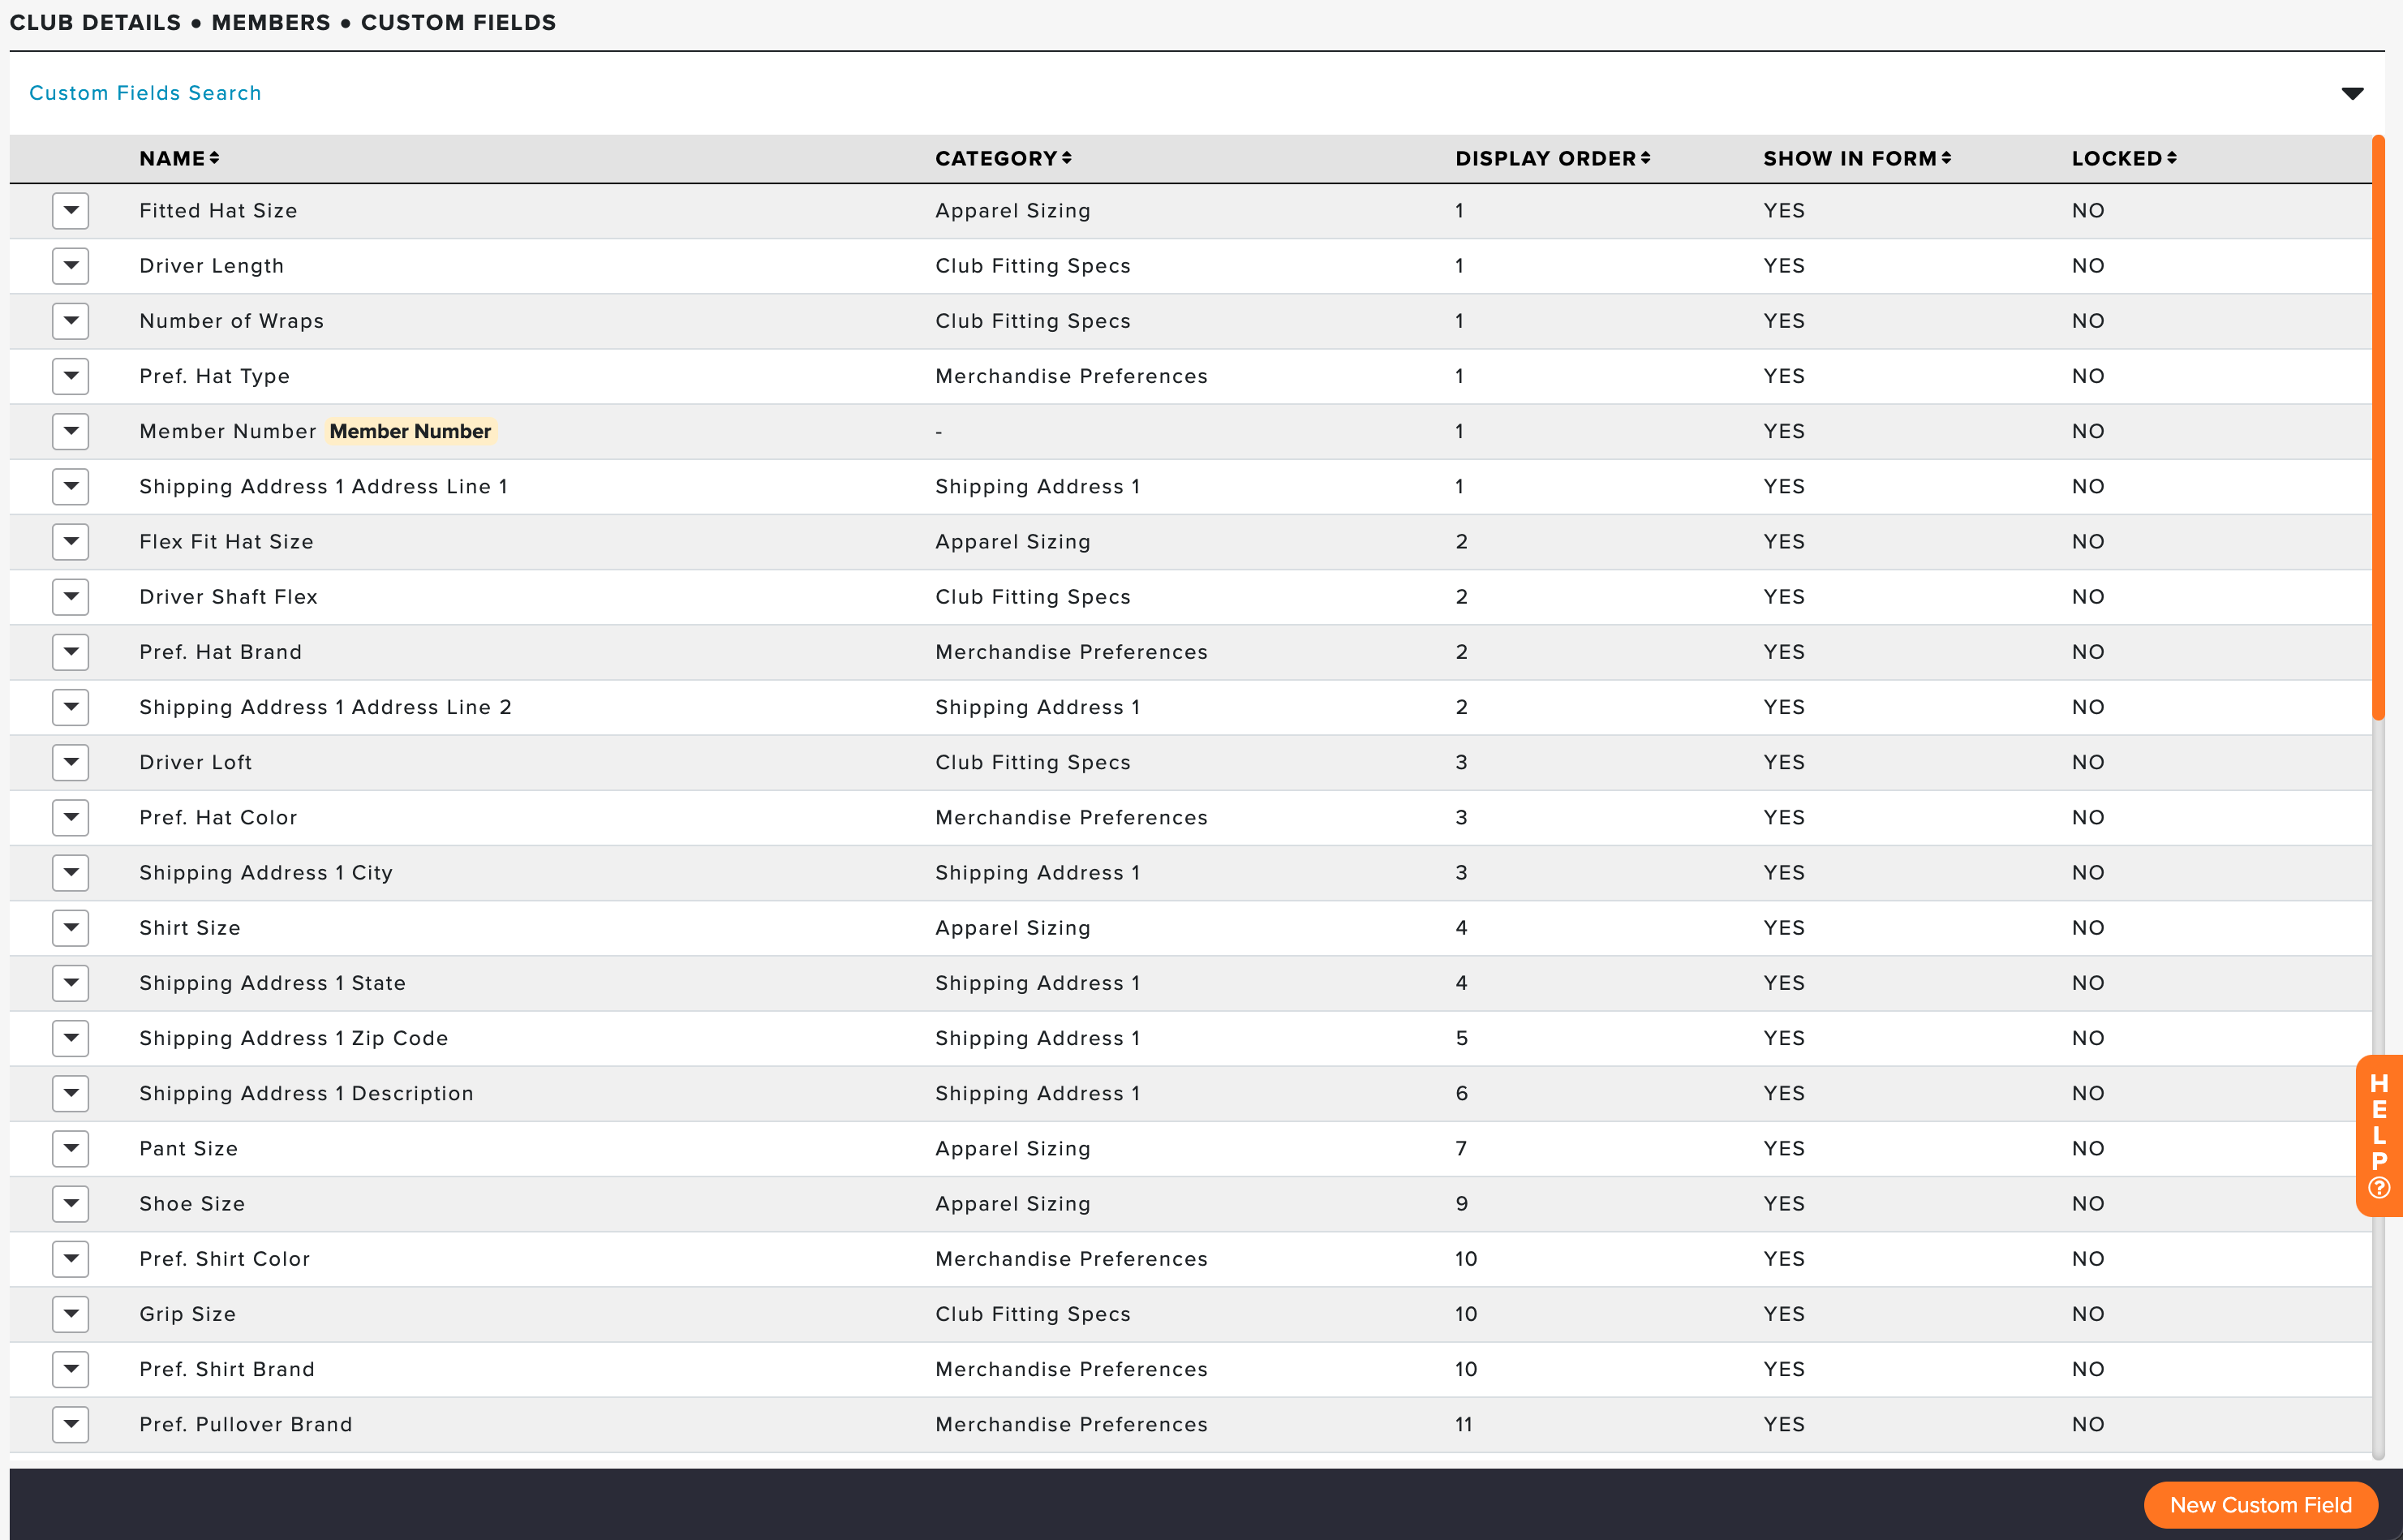Viewport: 2403px width, 1540px height.
Task: Select the Fitted Hat Size name cell
Action: click(x=218, y=211)
